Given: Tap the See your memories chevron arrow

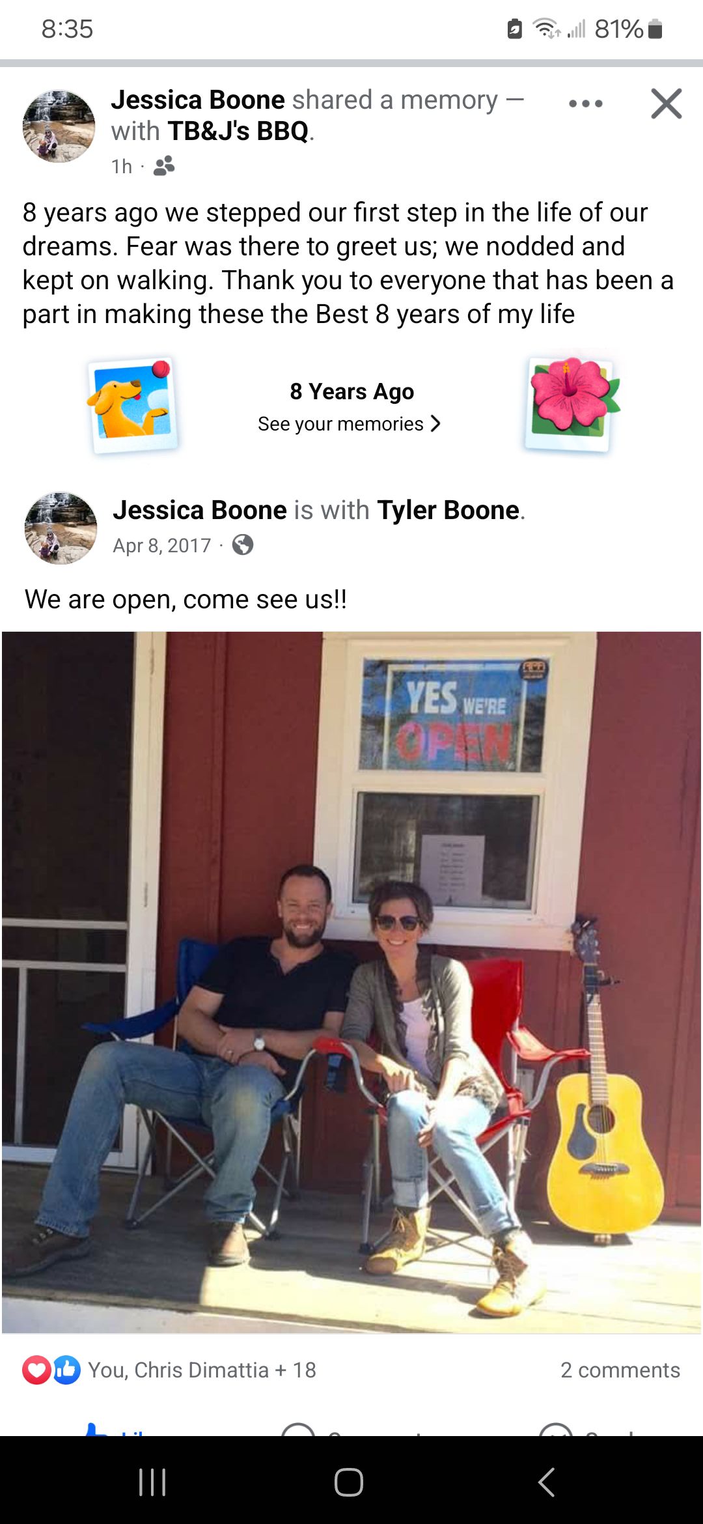Looking at the screenshot, I should (x=435, y=424).
